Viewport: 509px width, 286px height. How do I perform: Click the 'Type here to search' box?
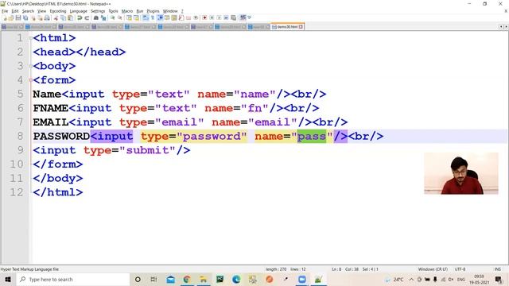click(x=72, y=279)
